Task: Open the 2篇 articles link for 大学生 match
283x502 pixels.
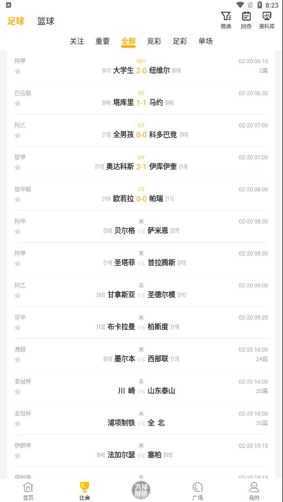Action: (x=263, y=70)
